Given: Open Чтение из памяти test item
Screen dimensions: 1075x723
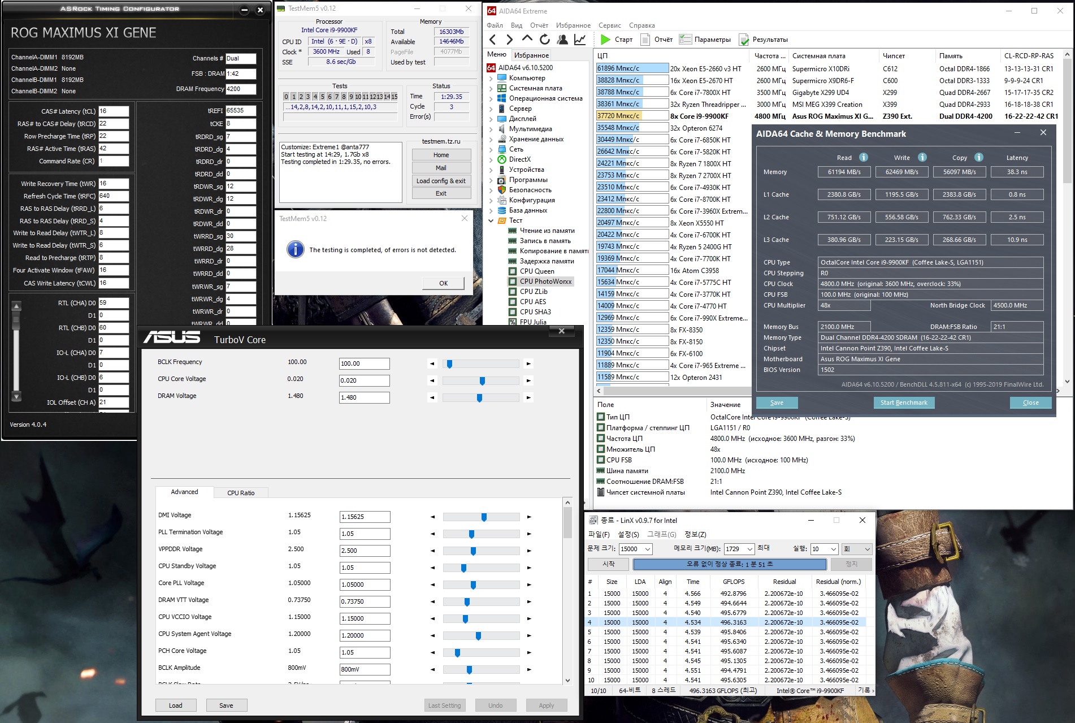Looking at the screenshot, I should (x=547, y=231).
